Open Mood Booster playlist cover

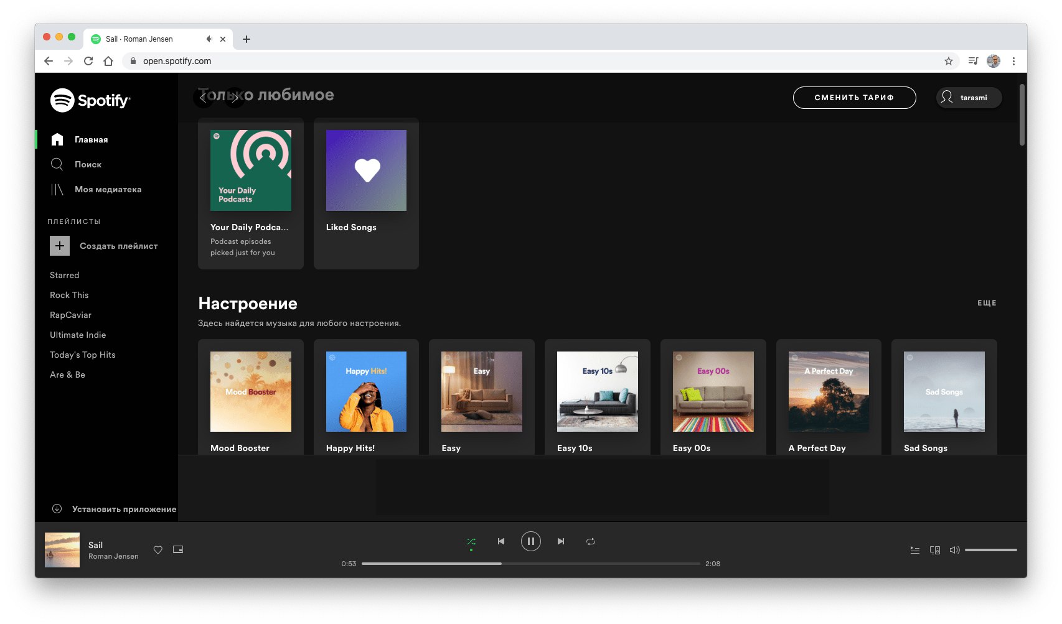click(x=251, y=391)
